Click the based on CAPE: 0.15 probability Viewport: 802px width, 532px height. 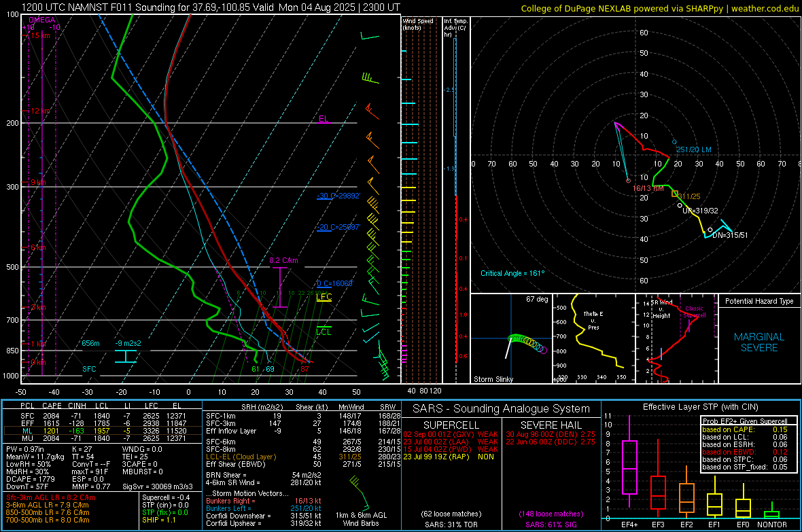(x=745, y=429)
